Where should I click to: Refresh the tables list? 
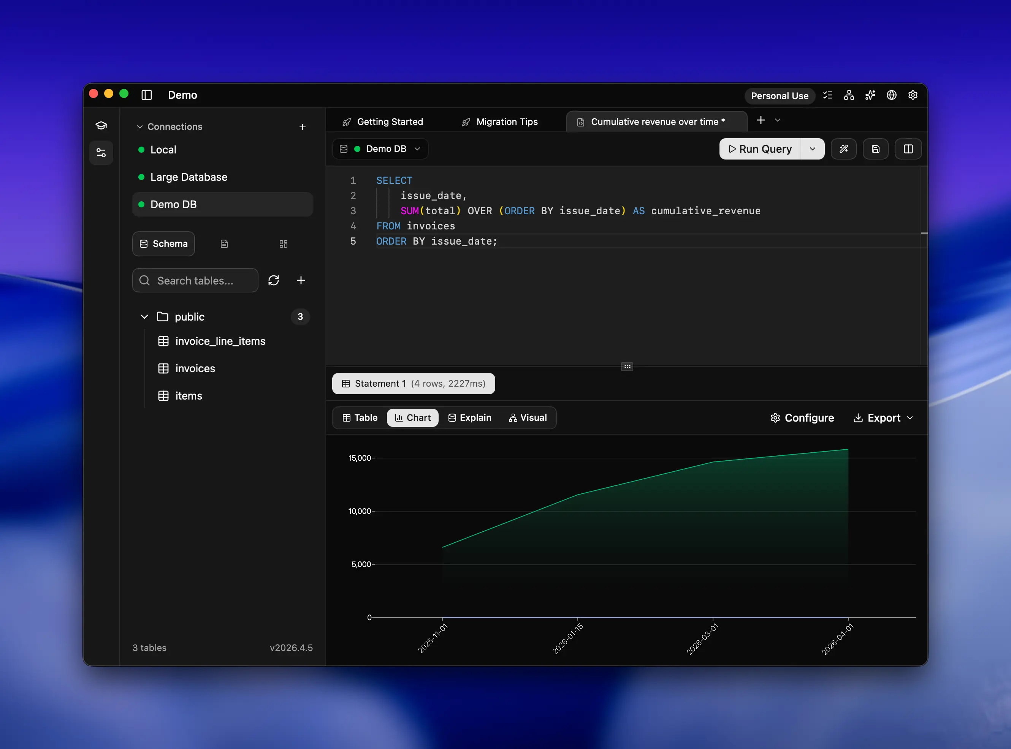tap(274, 280)
